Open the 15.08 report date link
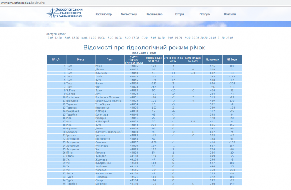 101,38
